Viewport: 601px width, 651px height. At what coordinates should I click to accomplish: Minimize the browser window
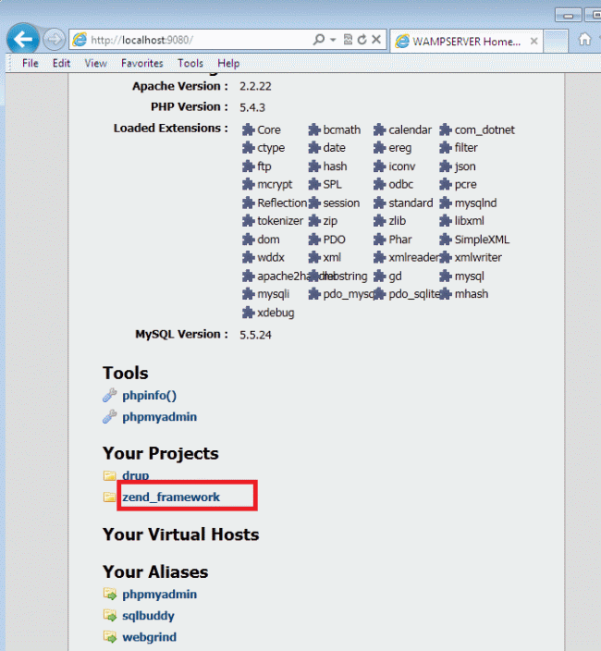569,16
